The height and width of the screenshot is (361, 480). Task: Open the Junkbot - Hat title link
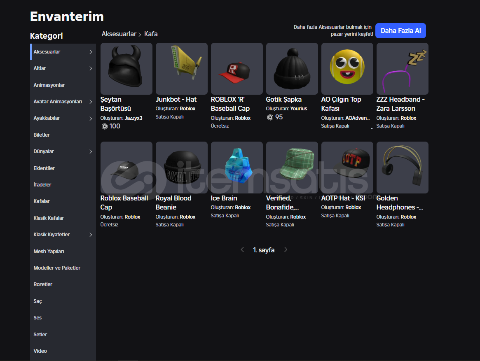176,100
